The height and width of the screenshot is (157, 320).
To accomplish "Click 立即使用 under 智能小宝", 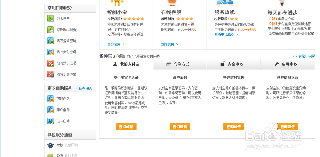I will coord(116,44).
